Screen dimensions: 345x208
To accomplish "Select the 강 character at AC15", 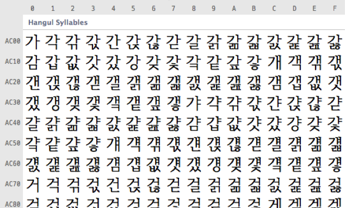I will [x=133, y=63].
